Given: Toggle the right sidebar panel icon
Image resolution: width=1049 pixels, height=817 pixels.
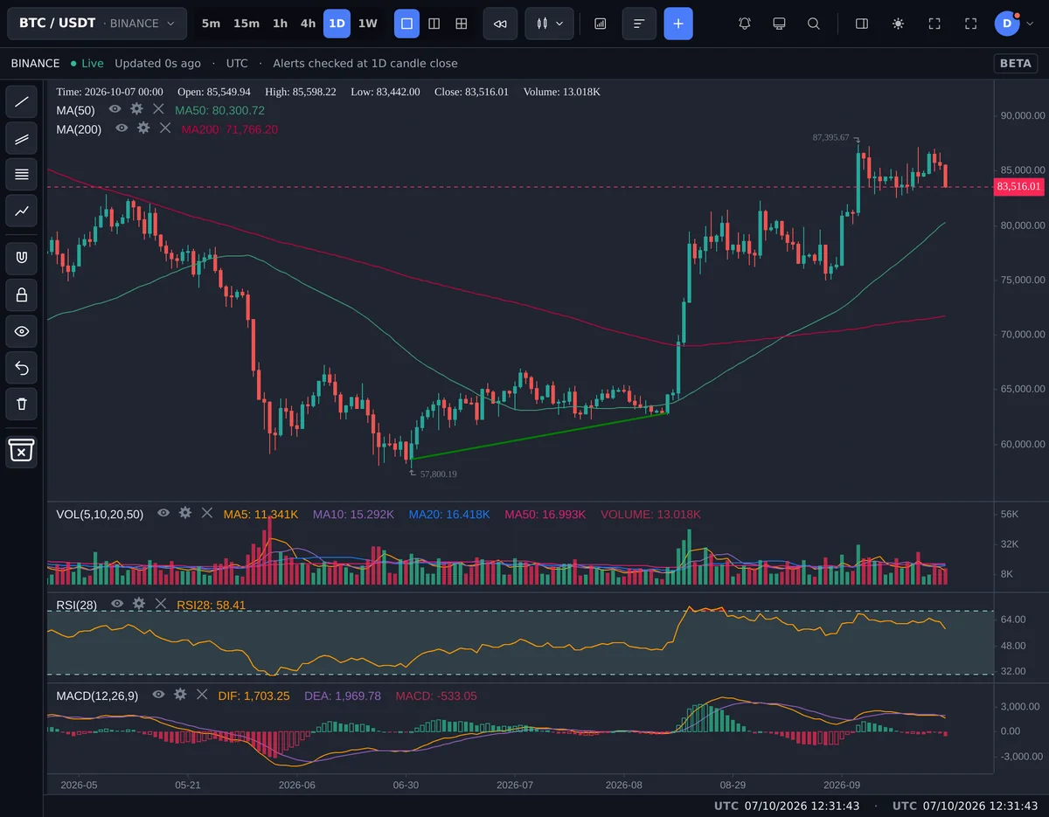Looking at the screenshot, I should click(862, 24).
